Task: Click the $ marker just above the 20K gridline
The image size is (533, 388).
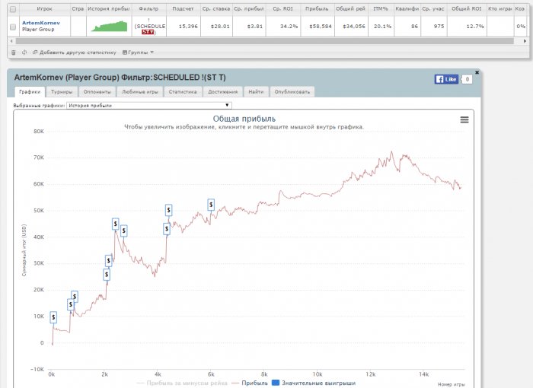Action: (107, 274)
